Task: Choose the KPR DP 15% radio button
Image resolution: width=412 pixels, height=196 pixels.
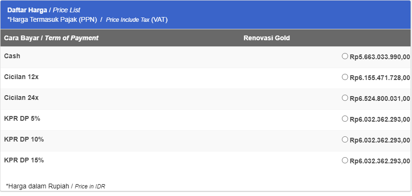Action: coord(345,160)
